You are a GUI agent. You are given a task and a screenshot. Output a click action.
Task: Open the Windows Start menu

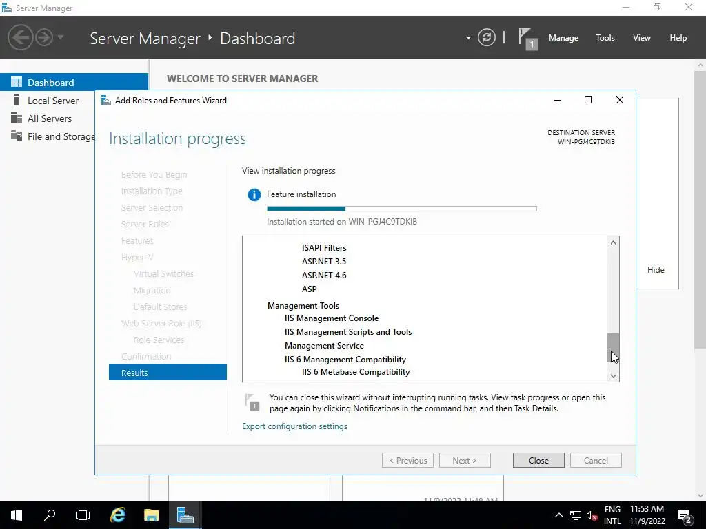[17, 515]
